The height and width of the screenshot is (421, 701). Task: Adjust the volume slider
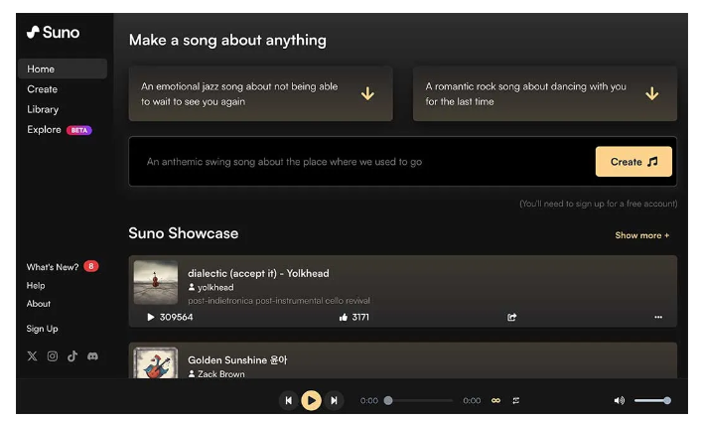[652, 400]
